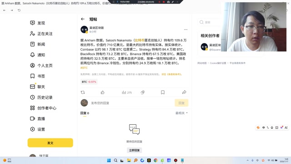Viewport: 291px width, 164px height.
Task: Click the tip/reward icon under the post
Action: (142, 92)
